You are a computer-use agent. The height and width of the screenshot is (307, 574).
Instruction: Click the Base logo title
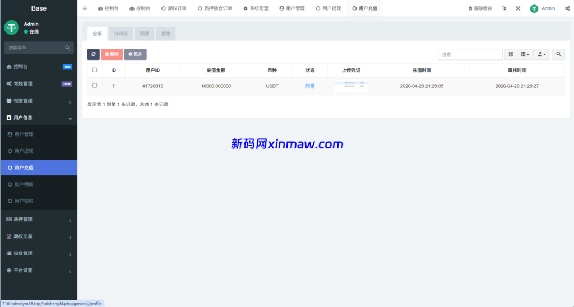39,8
